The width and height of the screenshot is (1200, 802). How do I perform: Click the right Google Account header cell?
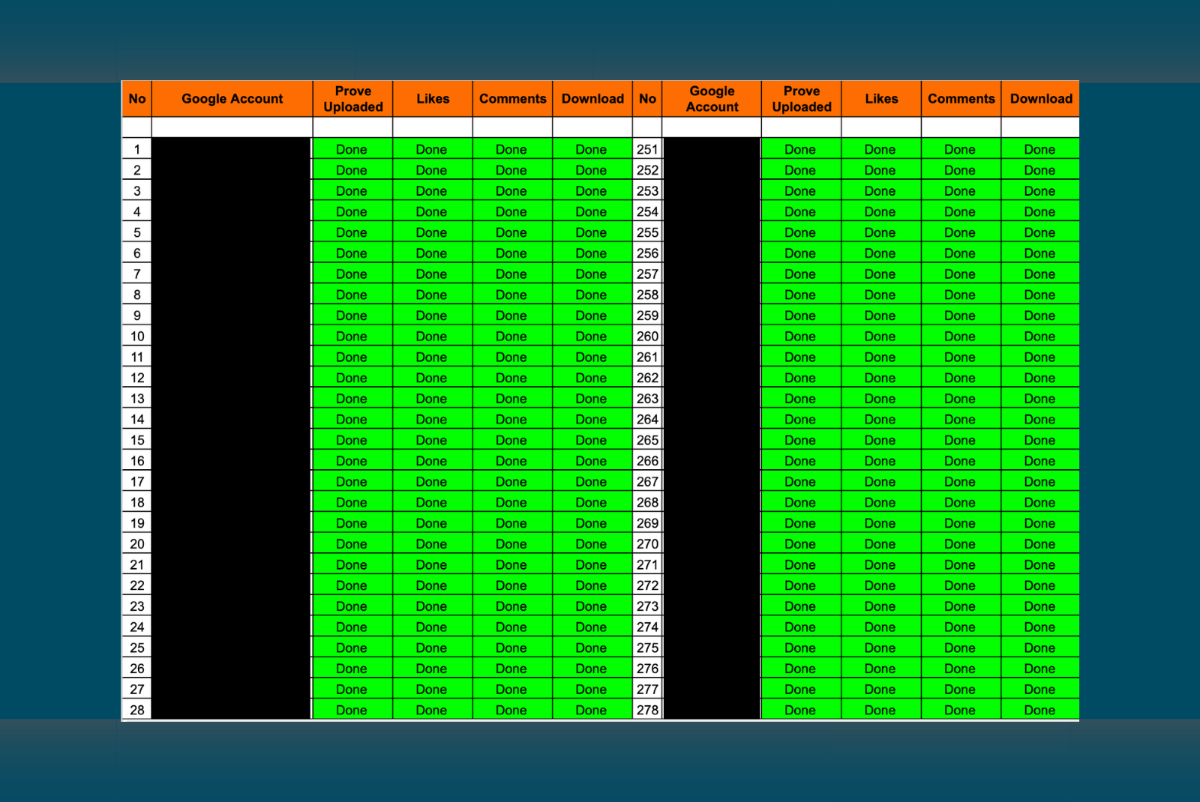point(712,99)
